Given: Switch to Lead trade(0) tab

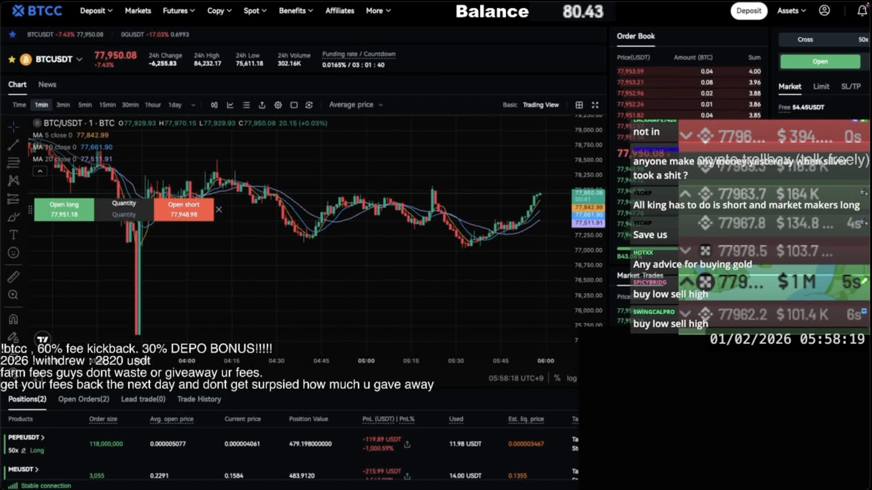Looking at the screenshot, I should (143, 399).
